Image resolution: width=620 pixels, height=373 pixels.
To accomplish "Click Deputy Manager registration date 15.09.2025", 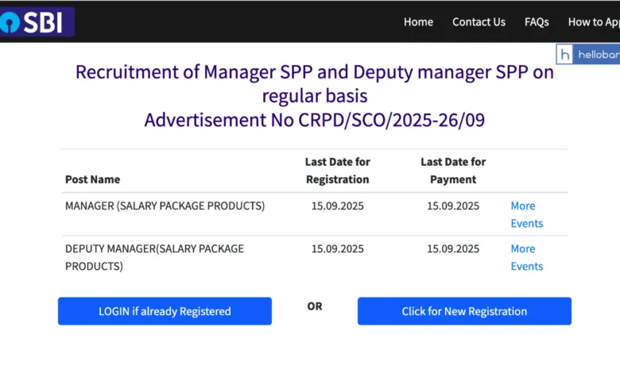I will (x=337, y=248).
